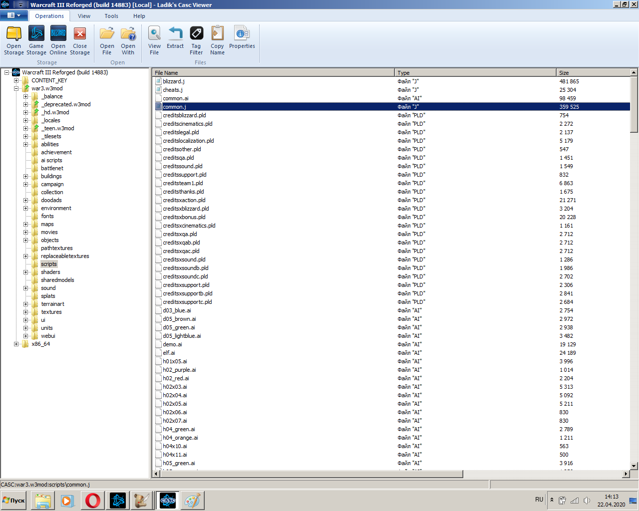Open Battle.net app from the taskbar
The width and height of the screenshot is (639, 511).
(118, 501)
